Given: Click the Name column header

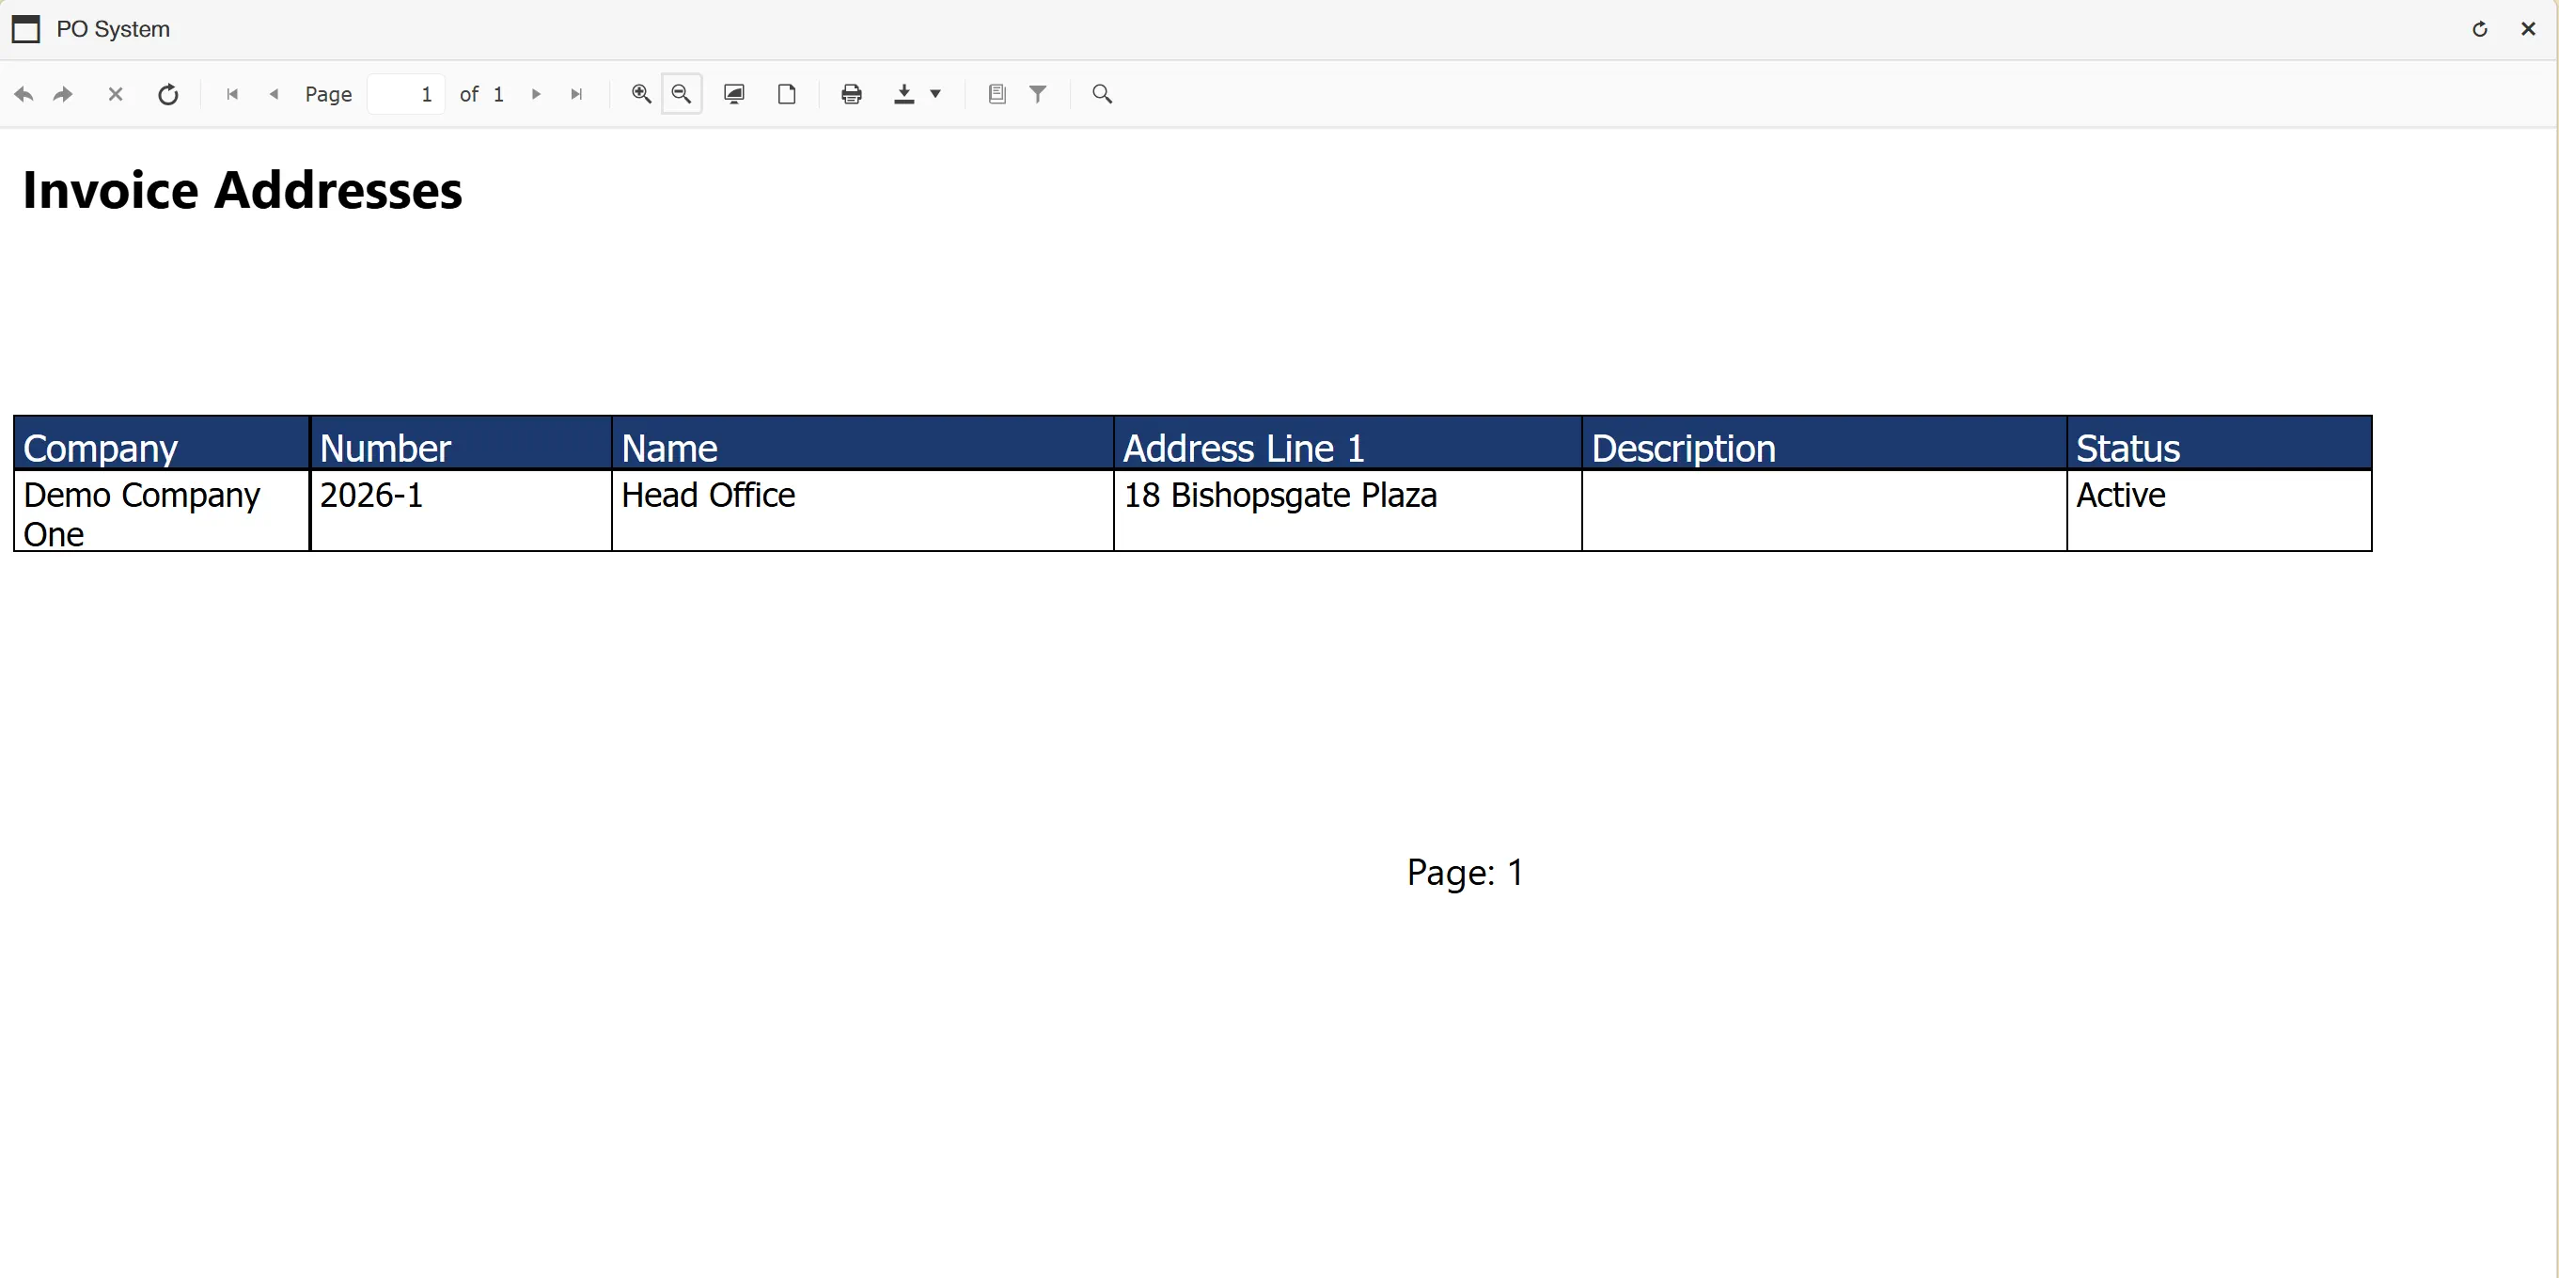Looking at the screenshot, I should click(x=862, y=443).
